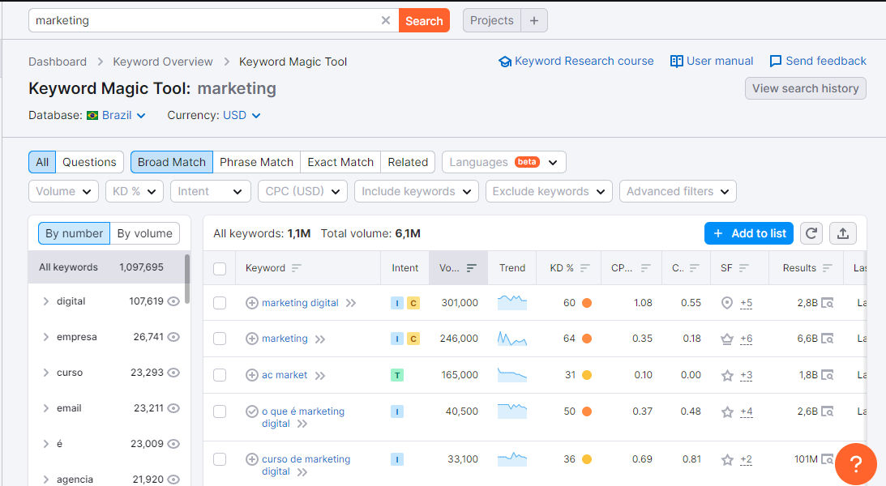Click the double-arrow expander beside keyword marketing

click(x=319, y=339)
